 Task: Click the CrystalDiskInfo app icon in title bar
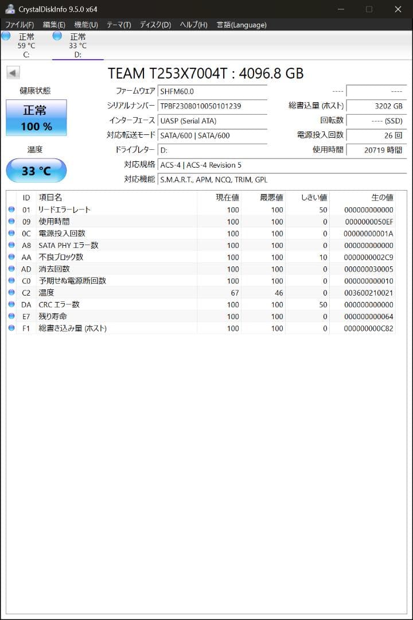[x=10, y=9]
